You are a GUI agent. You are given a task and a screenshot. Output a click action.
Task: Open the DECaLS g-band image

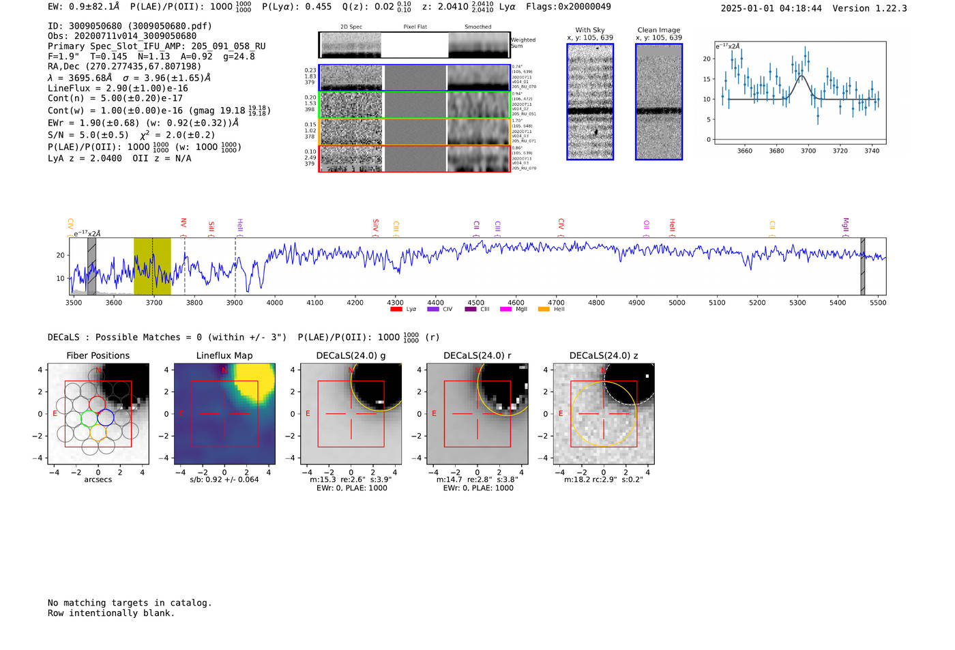[x=351, y=414]
